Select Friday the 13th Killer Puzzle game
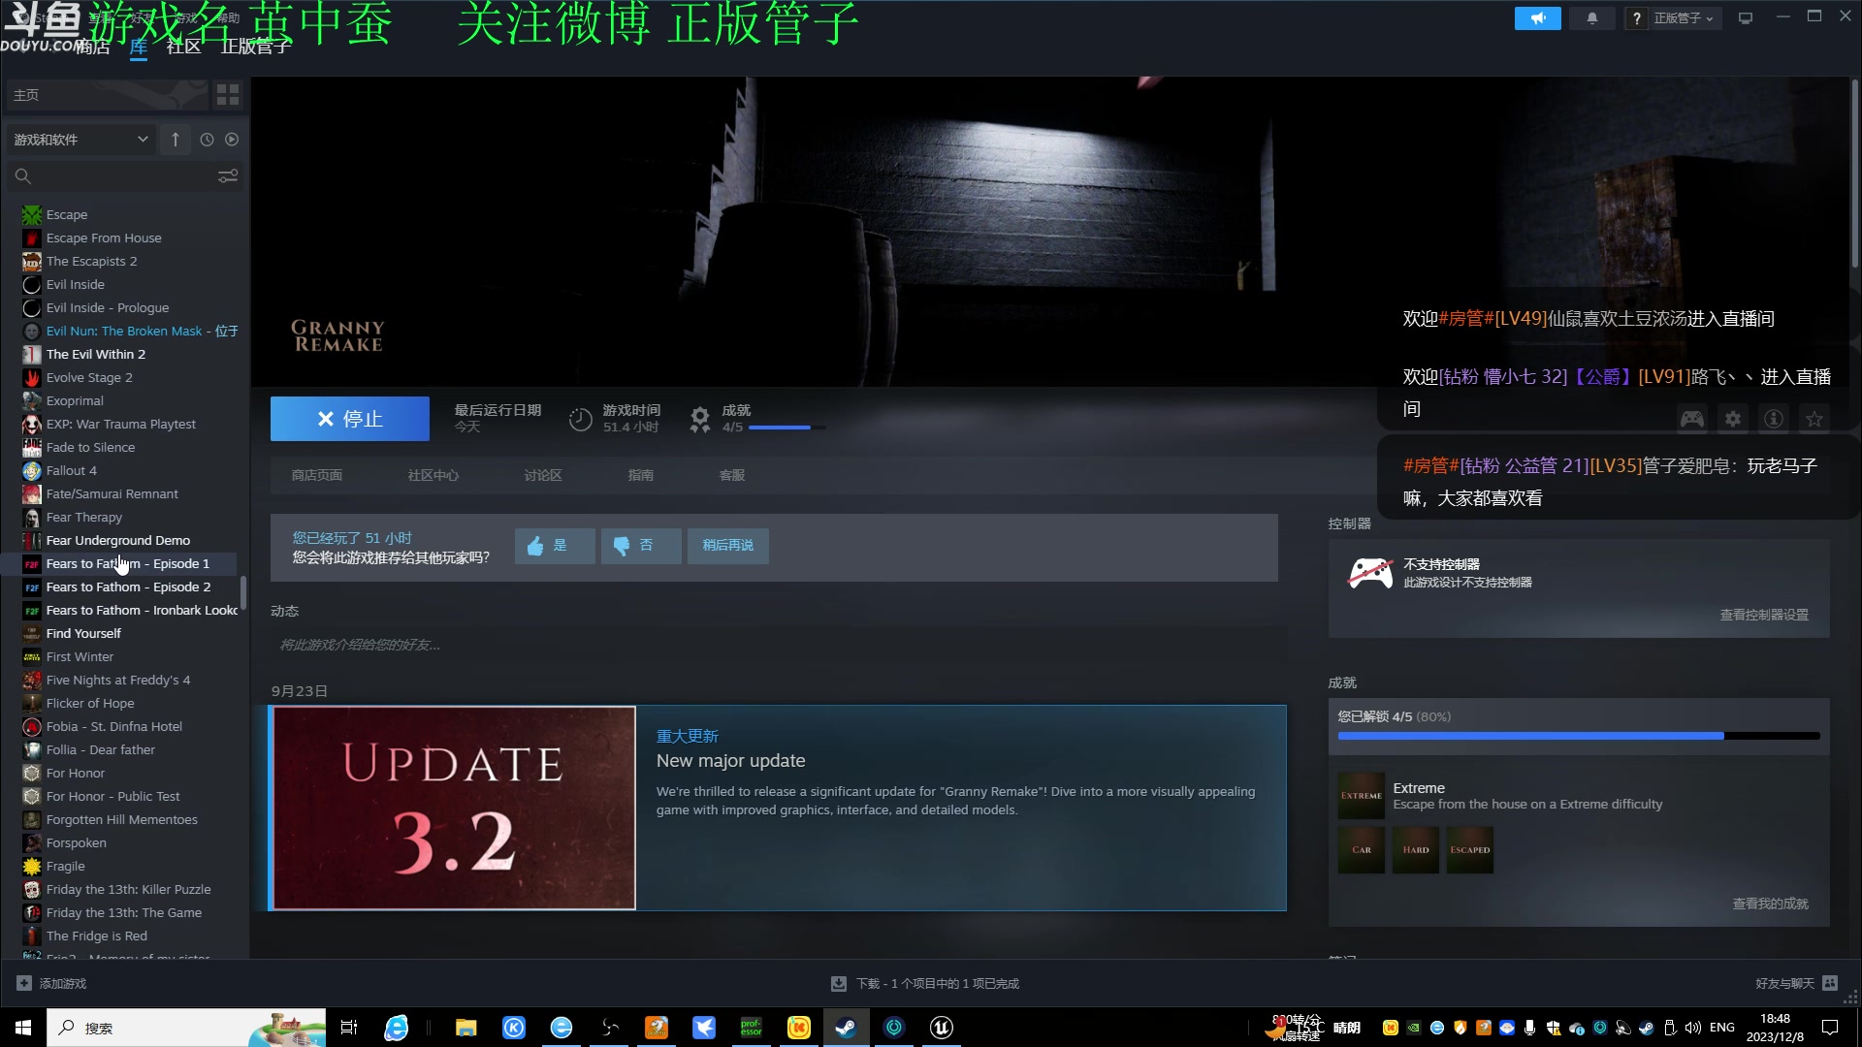The height and width of the screenshot is (1047, 1862). coord(128,888)
